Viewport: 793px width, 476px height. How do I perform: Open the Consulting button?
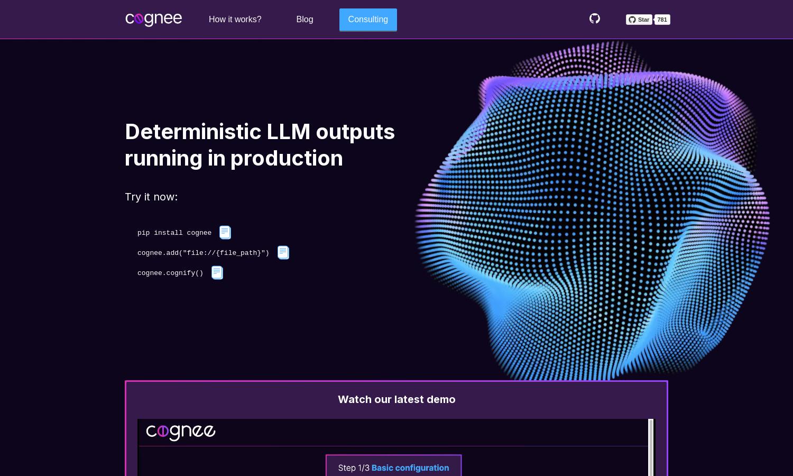tap(368, 20)
